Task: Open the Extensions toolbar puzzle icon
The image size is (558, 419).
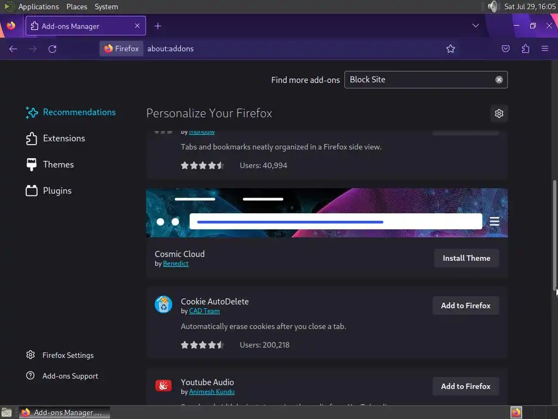Action: (525, 49)
